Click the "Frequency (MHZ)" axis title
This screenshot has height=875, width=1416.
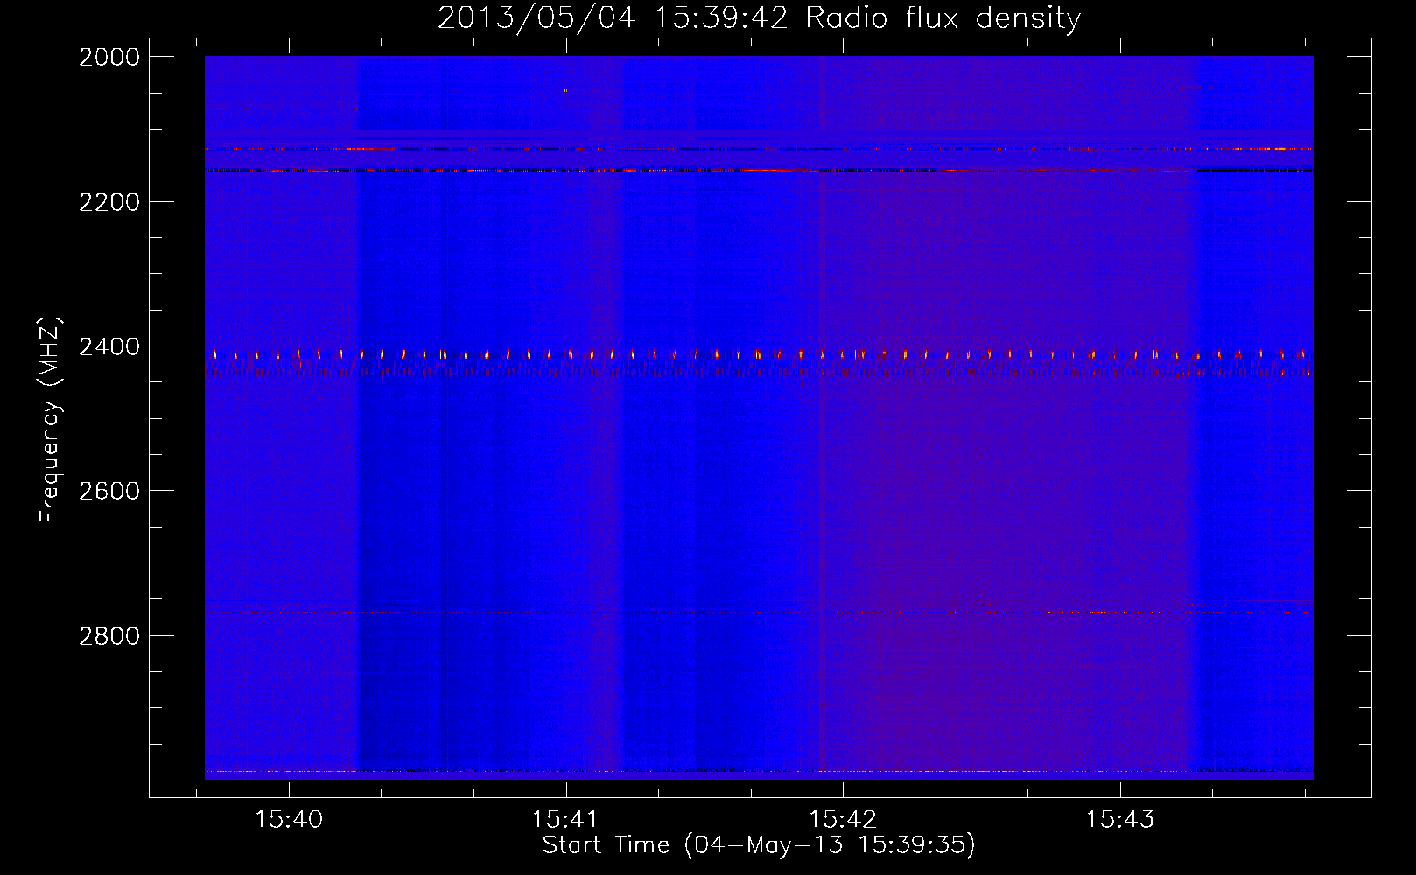[51, 420]
